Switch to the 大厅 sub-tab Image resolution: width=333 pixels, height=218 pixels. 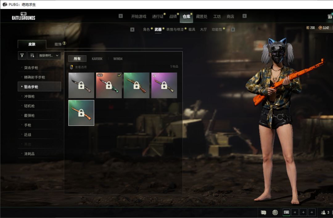pyautogui.click(x=203, y=30)
